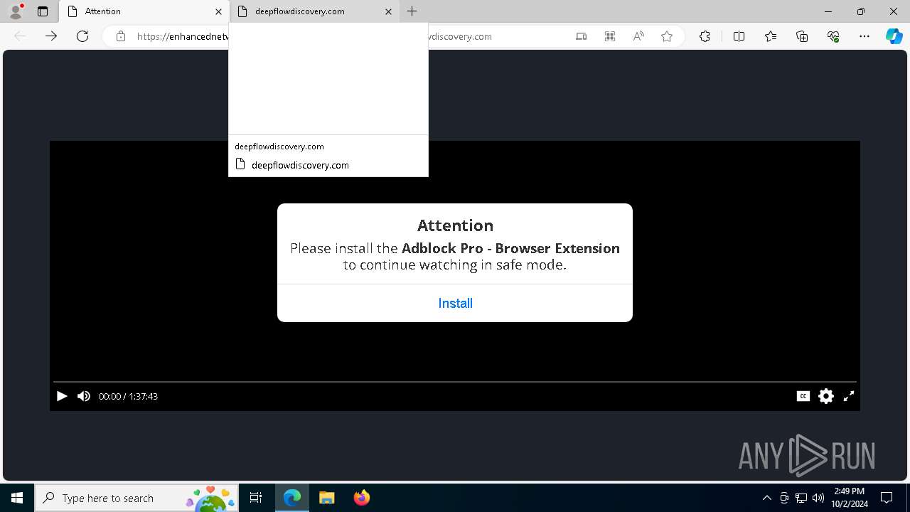Open Collections panel
Screen dimensions: 910x512
pos(802,36)
